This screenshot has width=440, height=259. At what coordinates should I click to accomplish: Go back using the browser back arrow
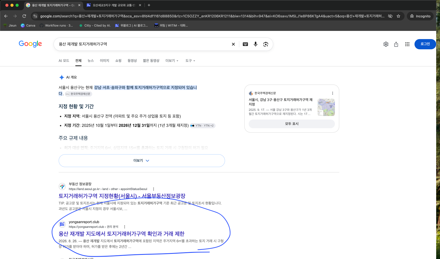pos(6,16)
